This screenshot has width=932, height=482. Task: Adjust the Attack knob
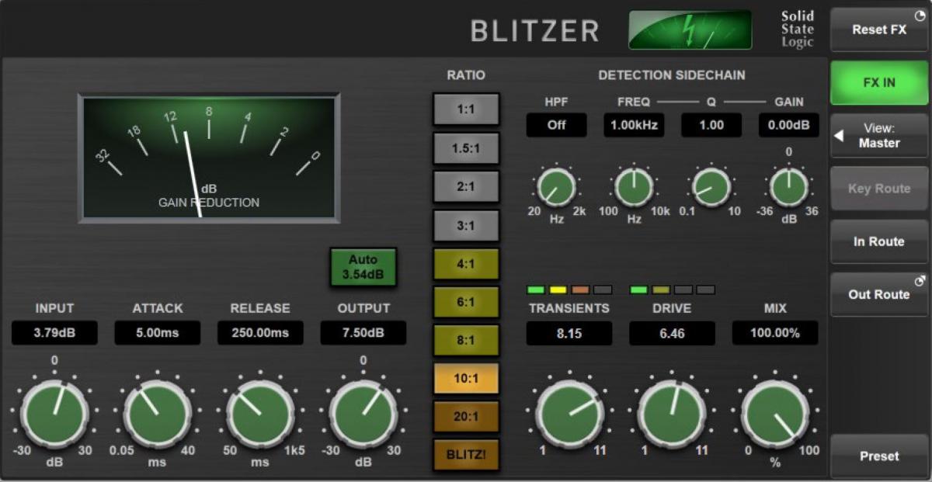click(157, 414)
